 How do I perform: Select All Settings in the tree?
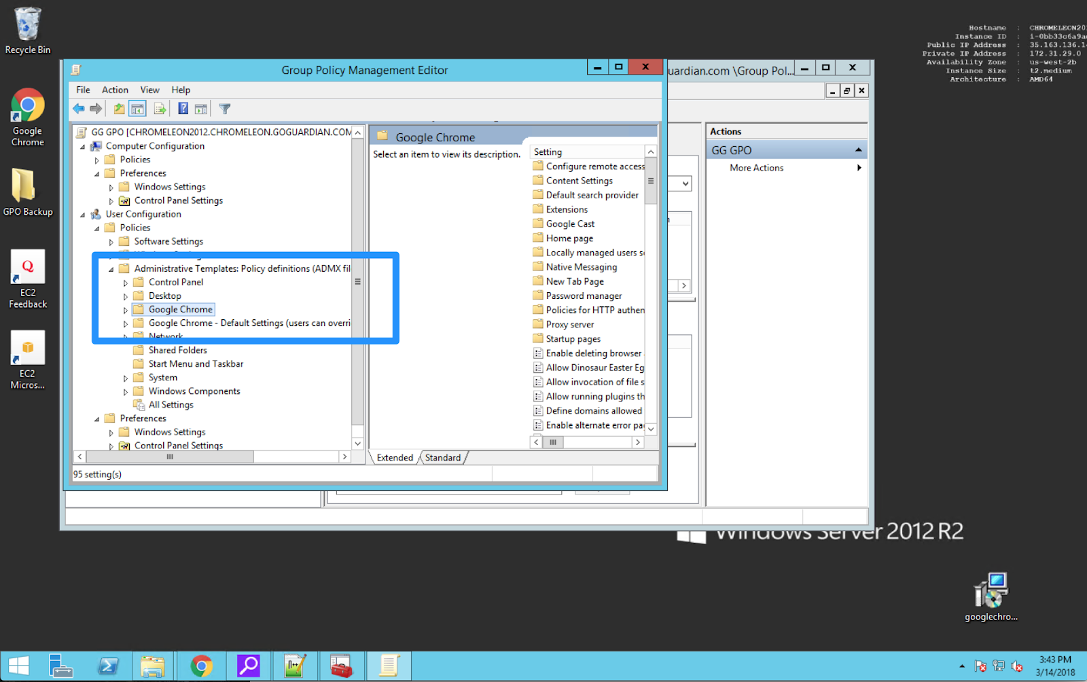pyautogui.click(x=171, y=405)
